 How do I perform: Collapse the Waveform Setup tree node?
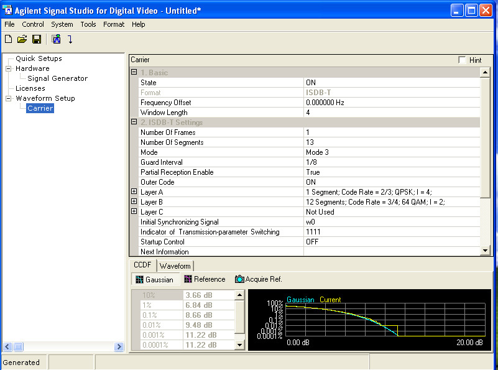(x=9, y=98)
